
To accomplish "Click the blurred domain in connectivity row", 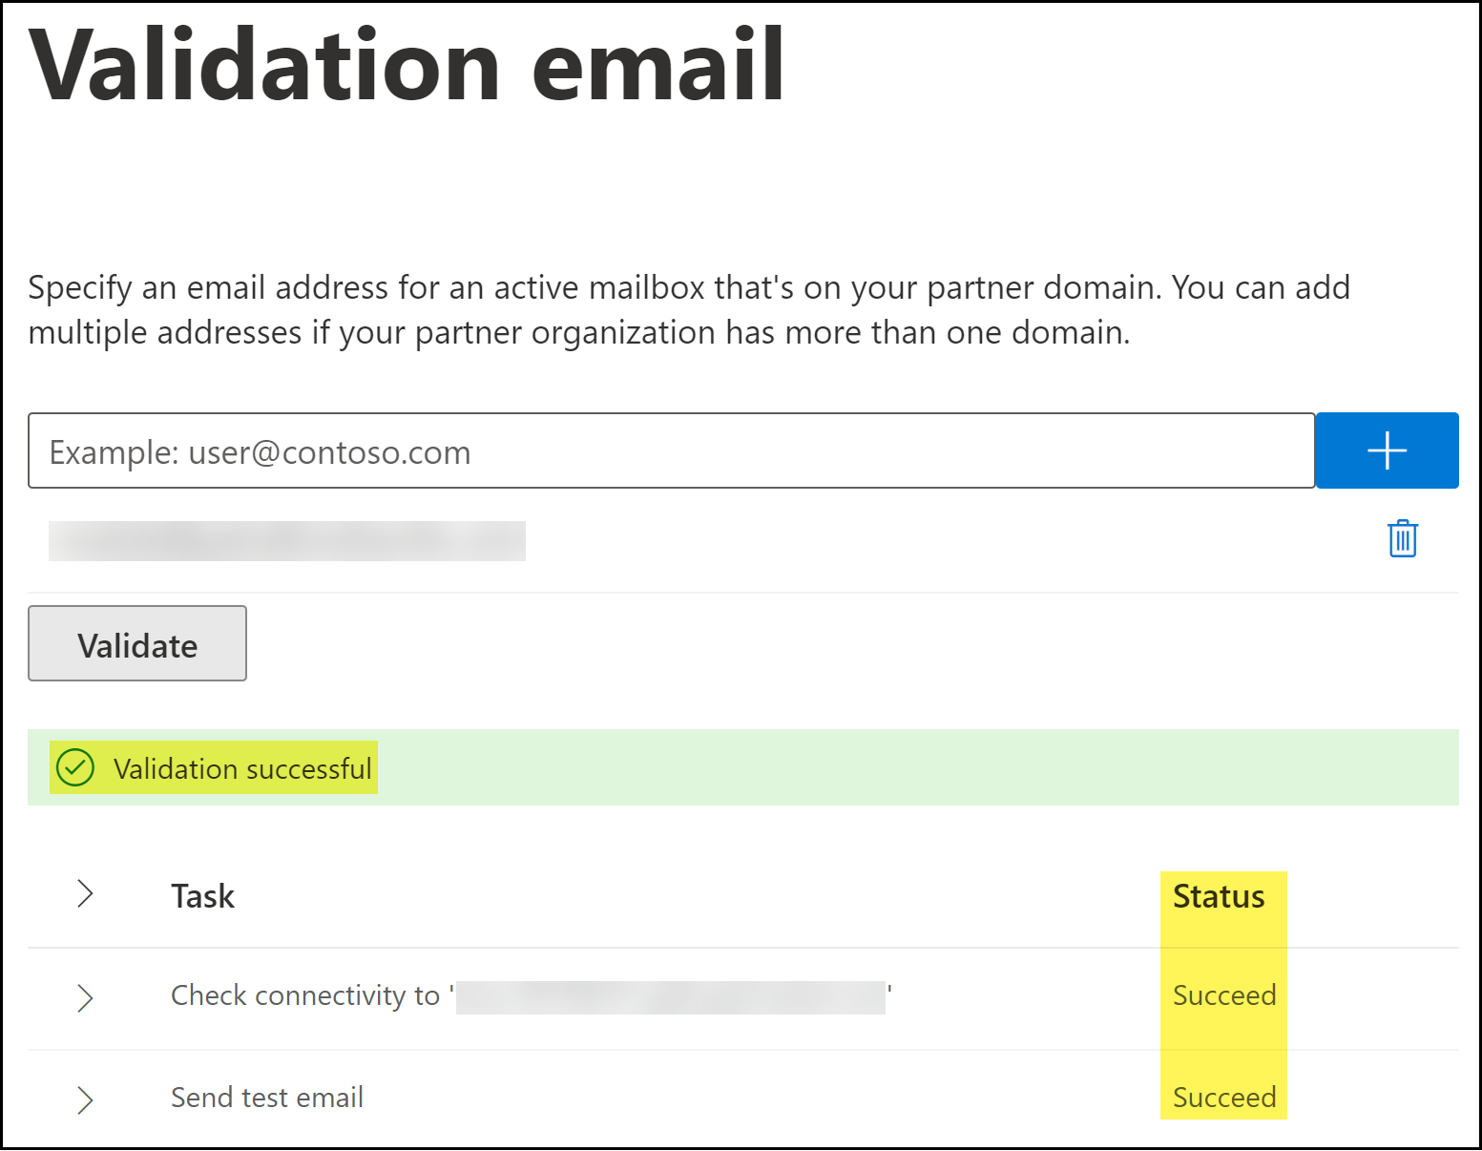I will 670,997.
